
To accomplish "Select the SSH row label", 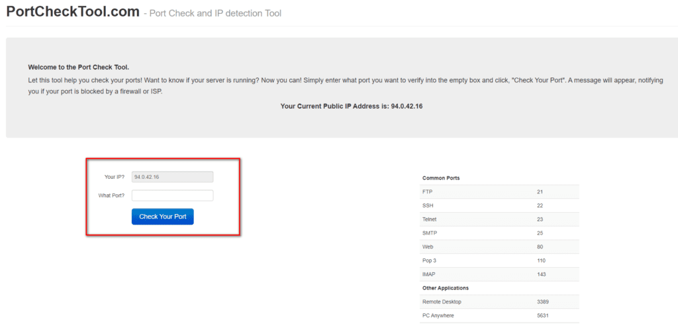I will click(x=428, y=205).
